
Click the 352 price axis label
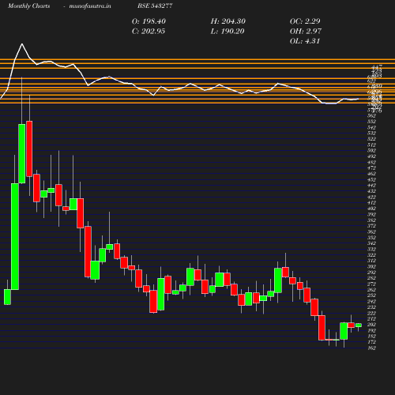(x=371, y=238)
